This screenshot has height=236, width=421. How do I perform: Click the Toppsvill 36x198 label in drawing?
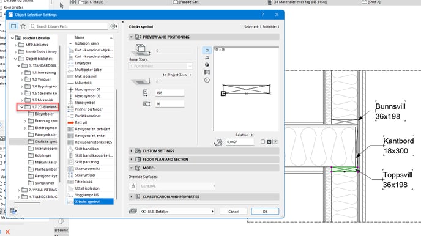click(x=397, y=180)
